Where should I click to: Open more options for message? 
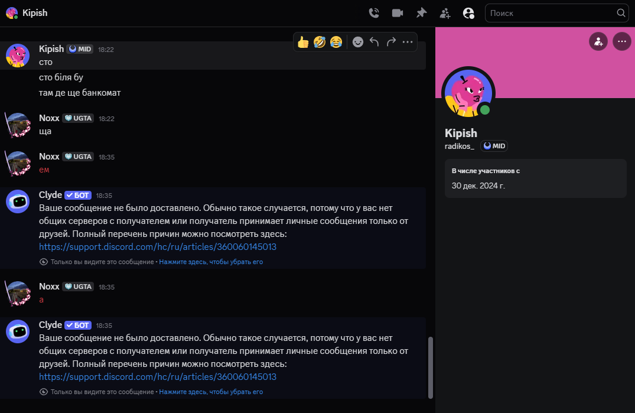408,42
